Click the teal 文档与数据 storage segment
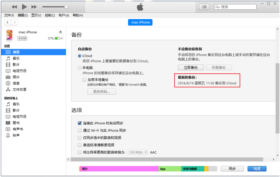This screenshot has width=280, height=177. coord(192,169)
